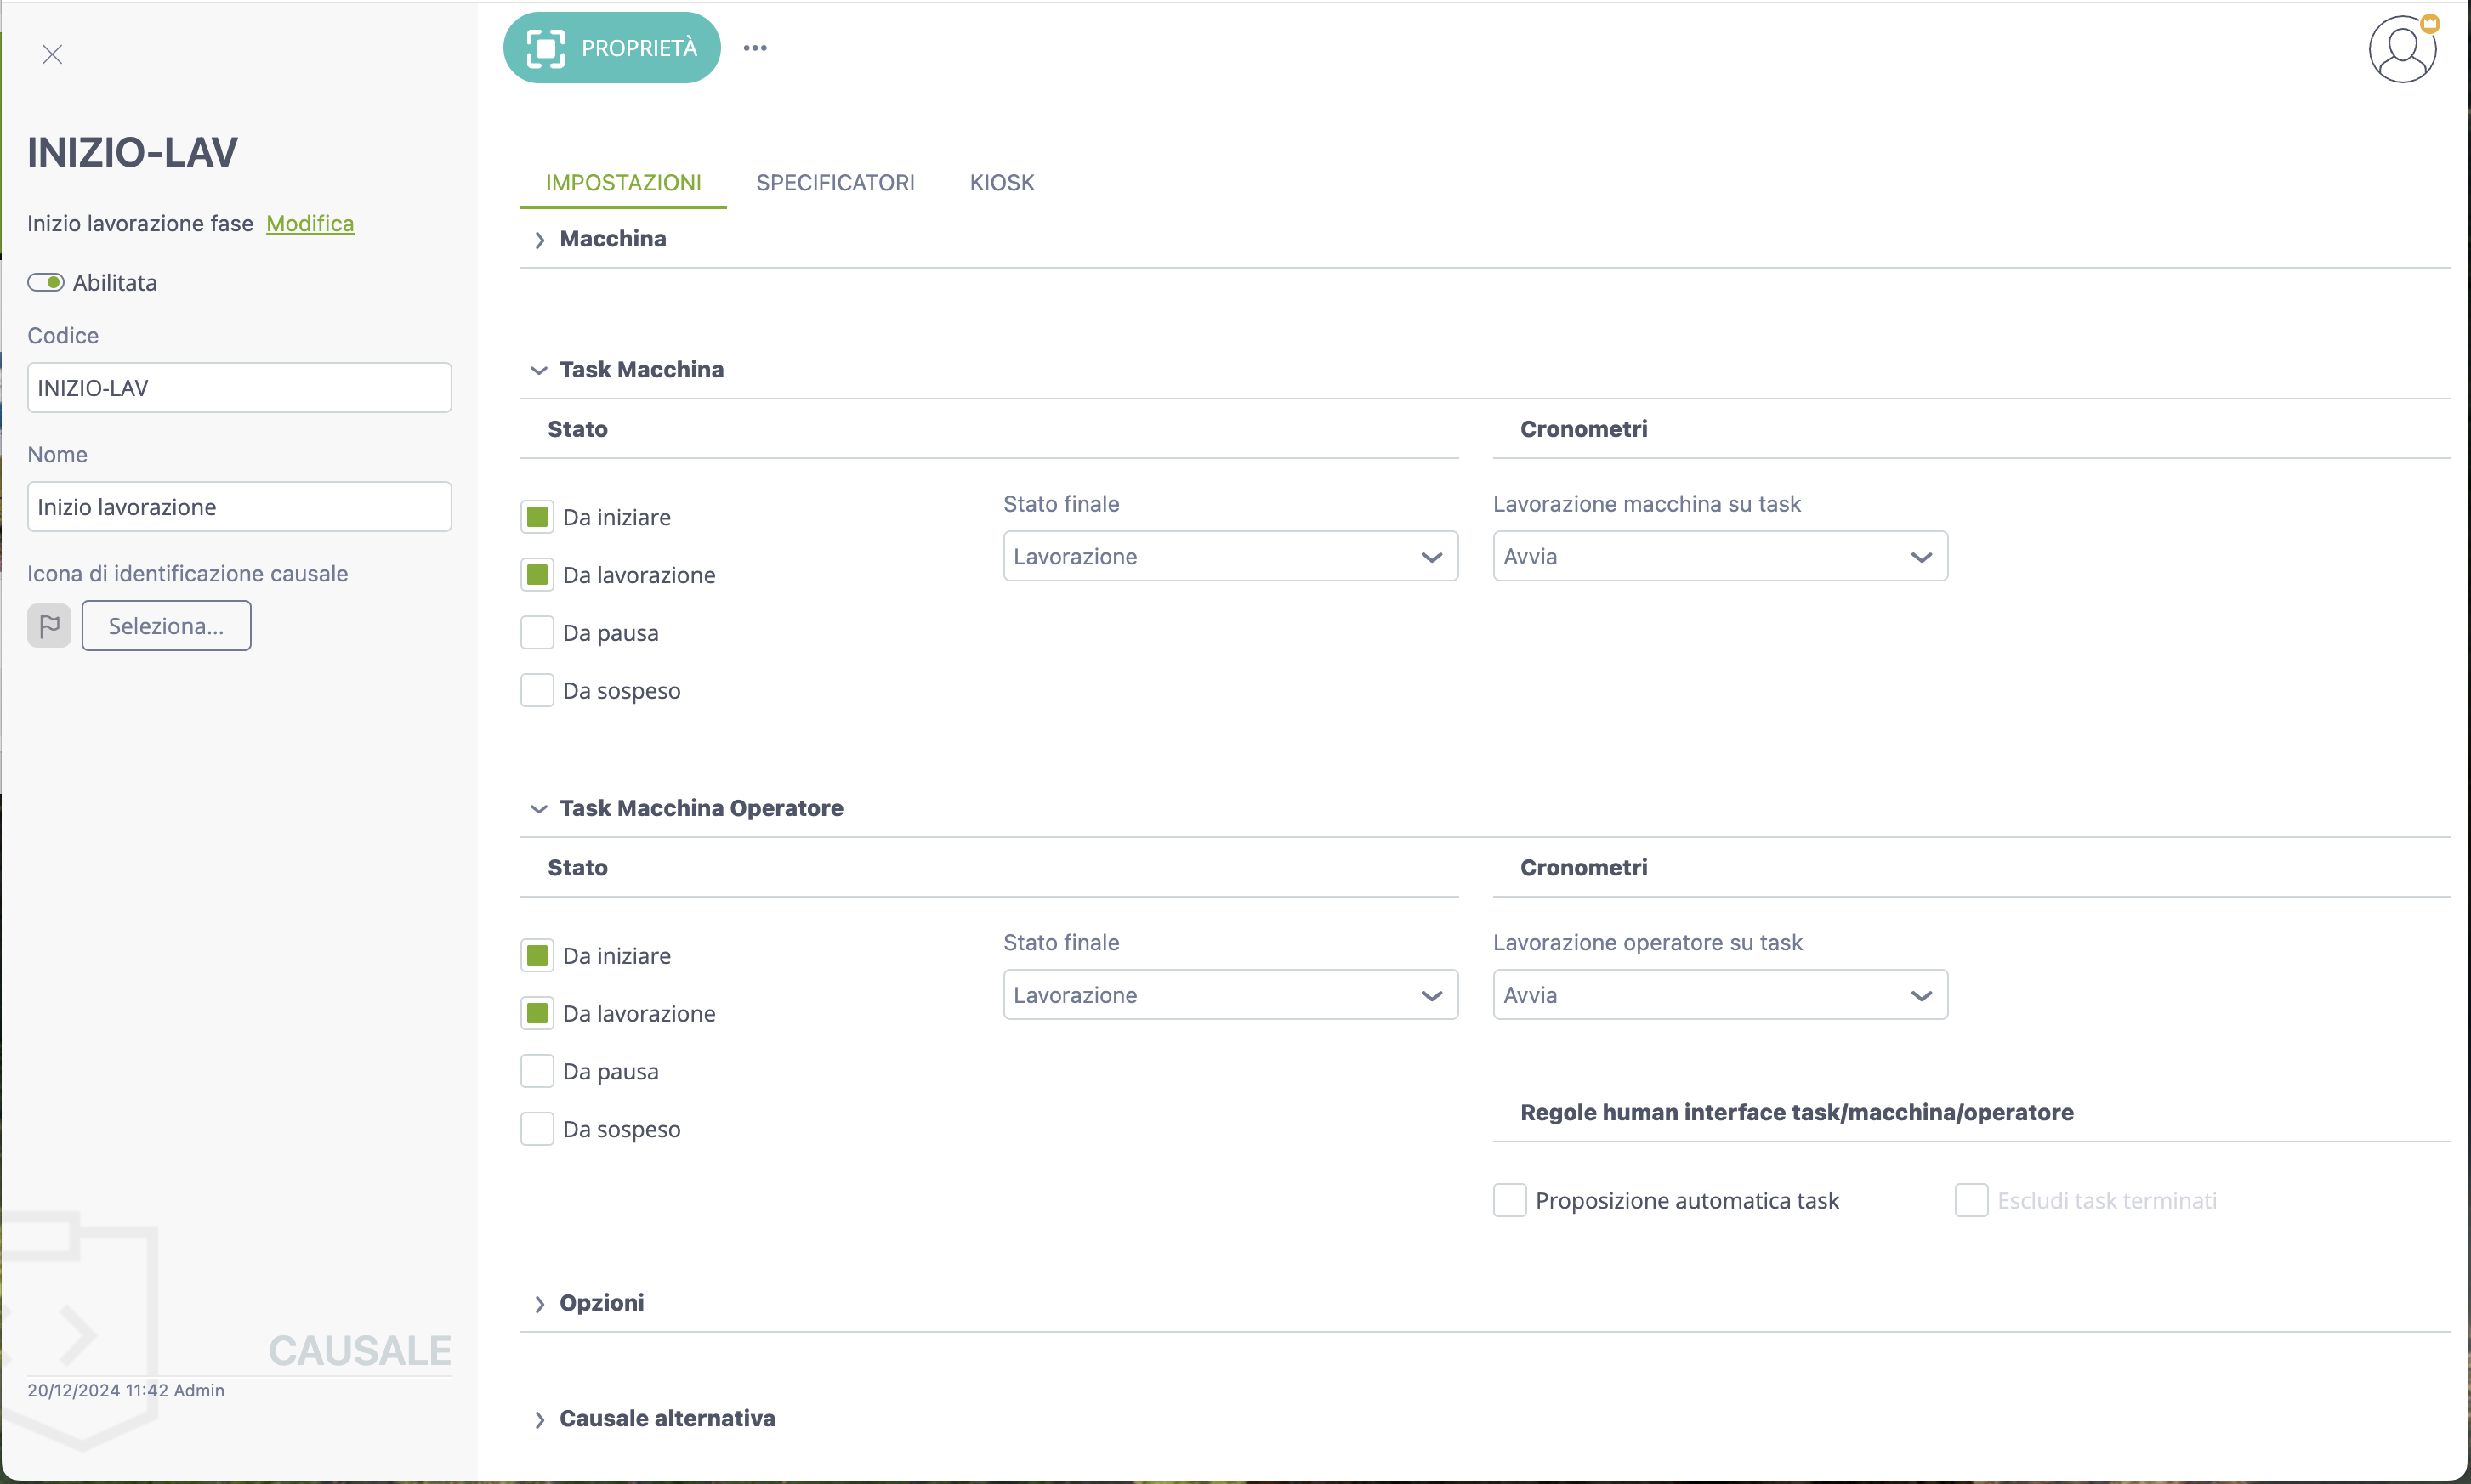Open the Kiosk tab
The width and height of the screenshot is (2471, 1484).
pos(1002,183)
